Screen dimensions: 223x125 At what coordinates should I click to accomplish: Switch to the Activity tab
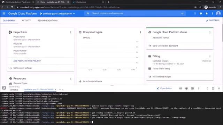tap(26, 20)
